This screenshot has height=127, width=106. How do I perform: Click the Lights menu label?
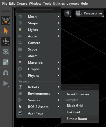pos(33,30)
